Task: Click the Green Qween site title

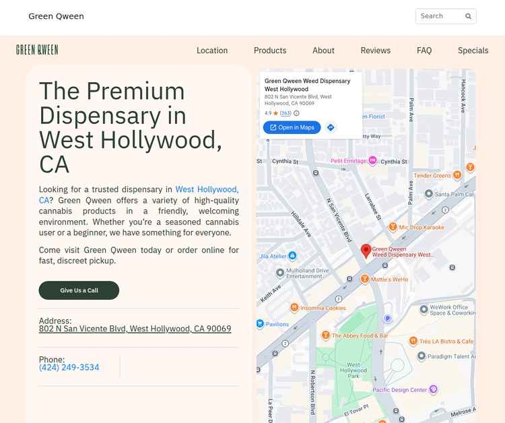Action: (56, 16)
